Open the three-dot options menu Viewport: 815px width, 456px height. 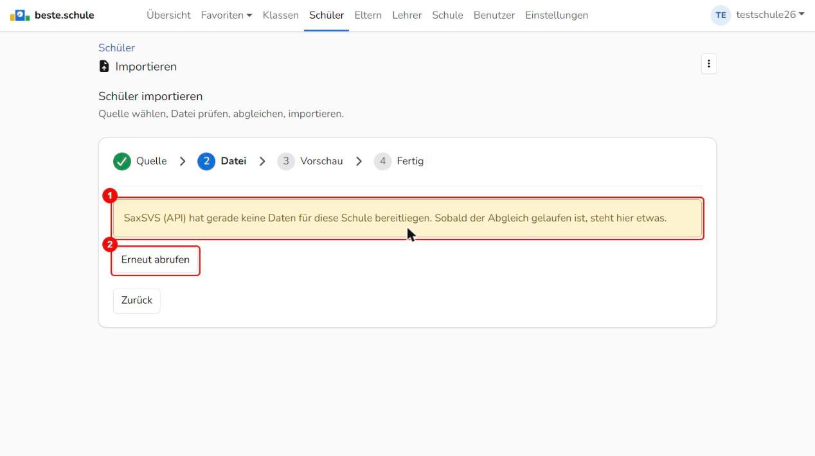pyautogui.click(x=708, y=64)
